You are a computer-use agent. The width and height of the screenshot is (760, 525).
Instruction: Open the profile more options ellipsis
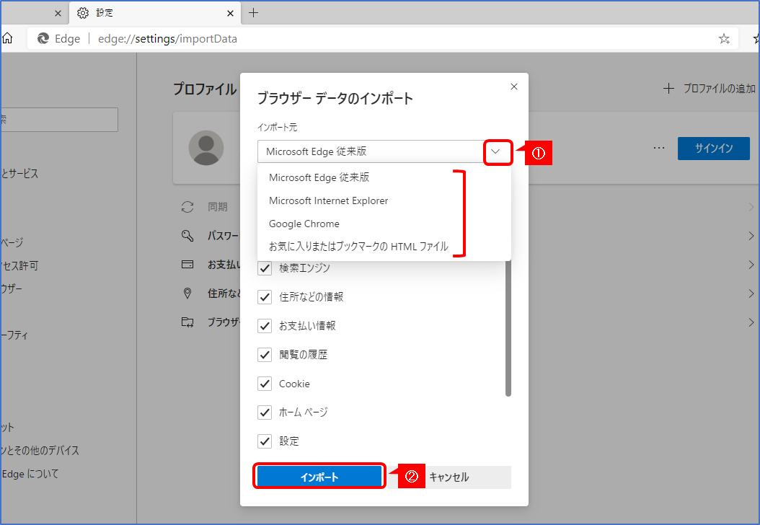(x=659, y=148)
